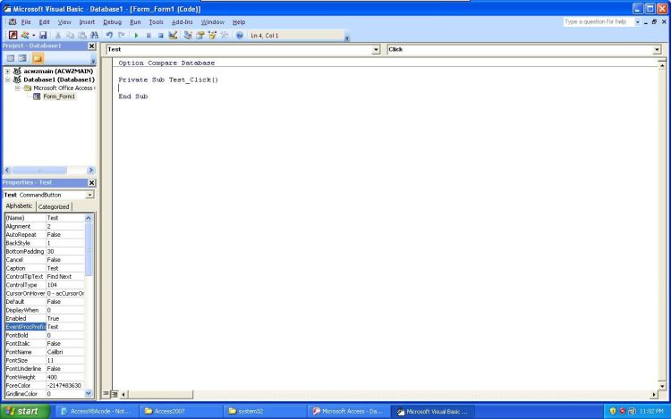Select Form_Form1 in the project tree
This screenshot has height=419, width=671.
point(59,96)
